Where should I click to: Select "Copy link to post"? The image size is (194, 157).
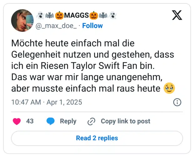(x=125, y=121)
